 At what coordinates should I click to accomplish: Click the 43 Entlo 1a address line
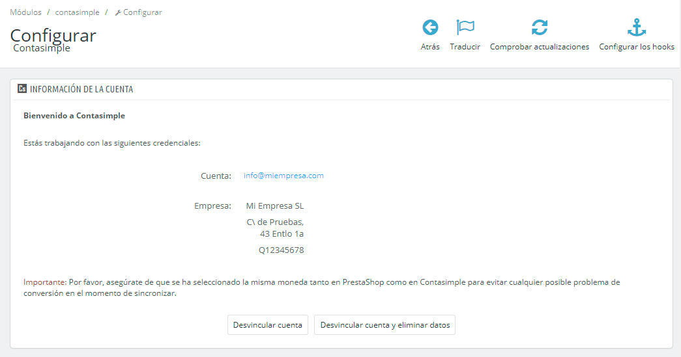click(x=282, y=234)
